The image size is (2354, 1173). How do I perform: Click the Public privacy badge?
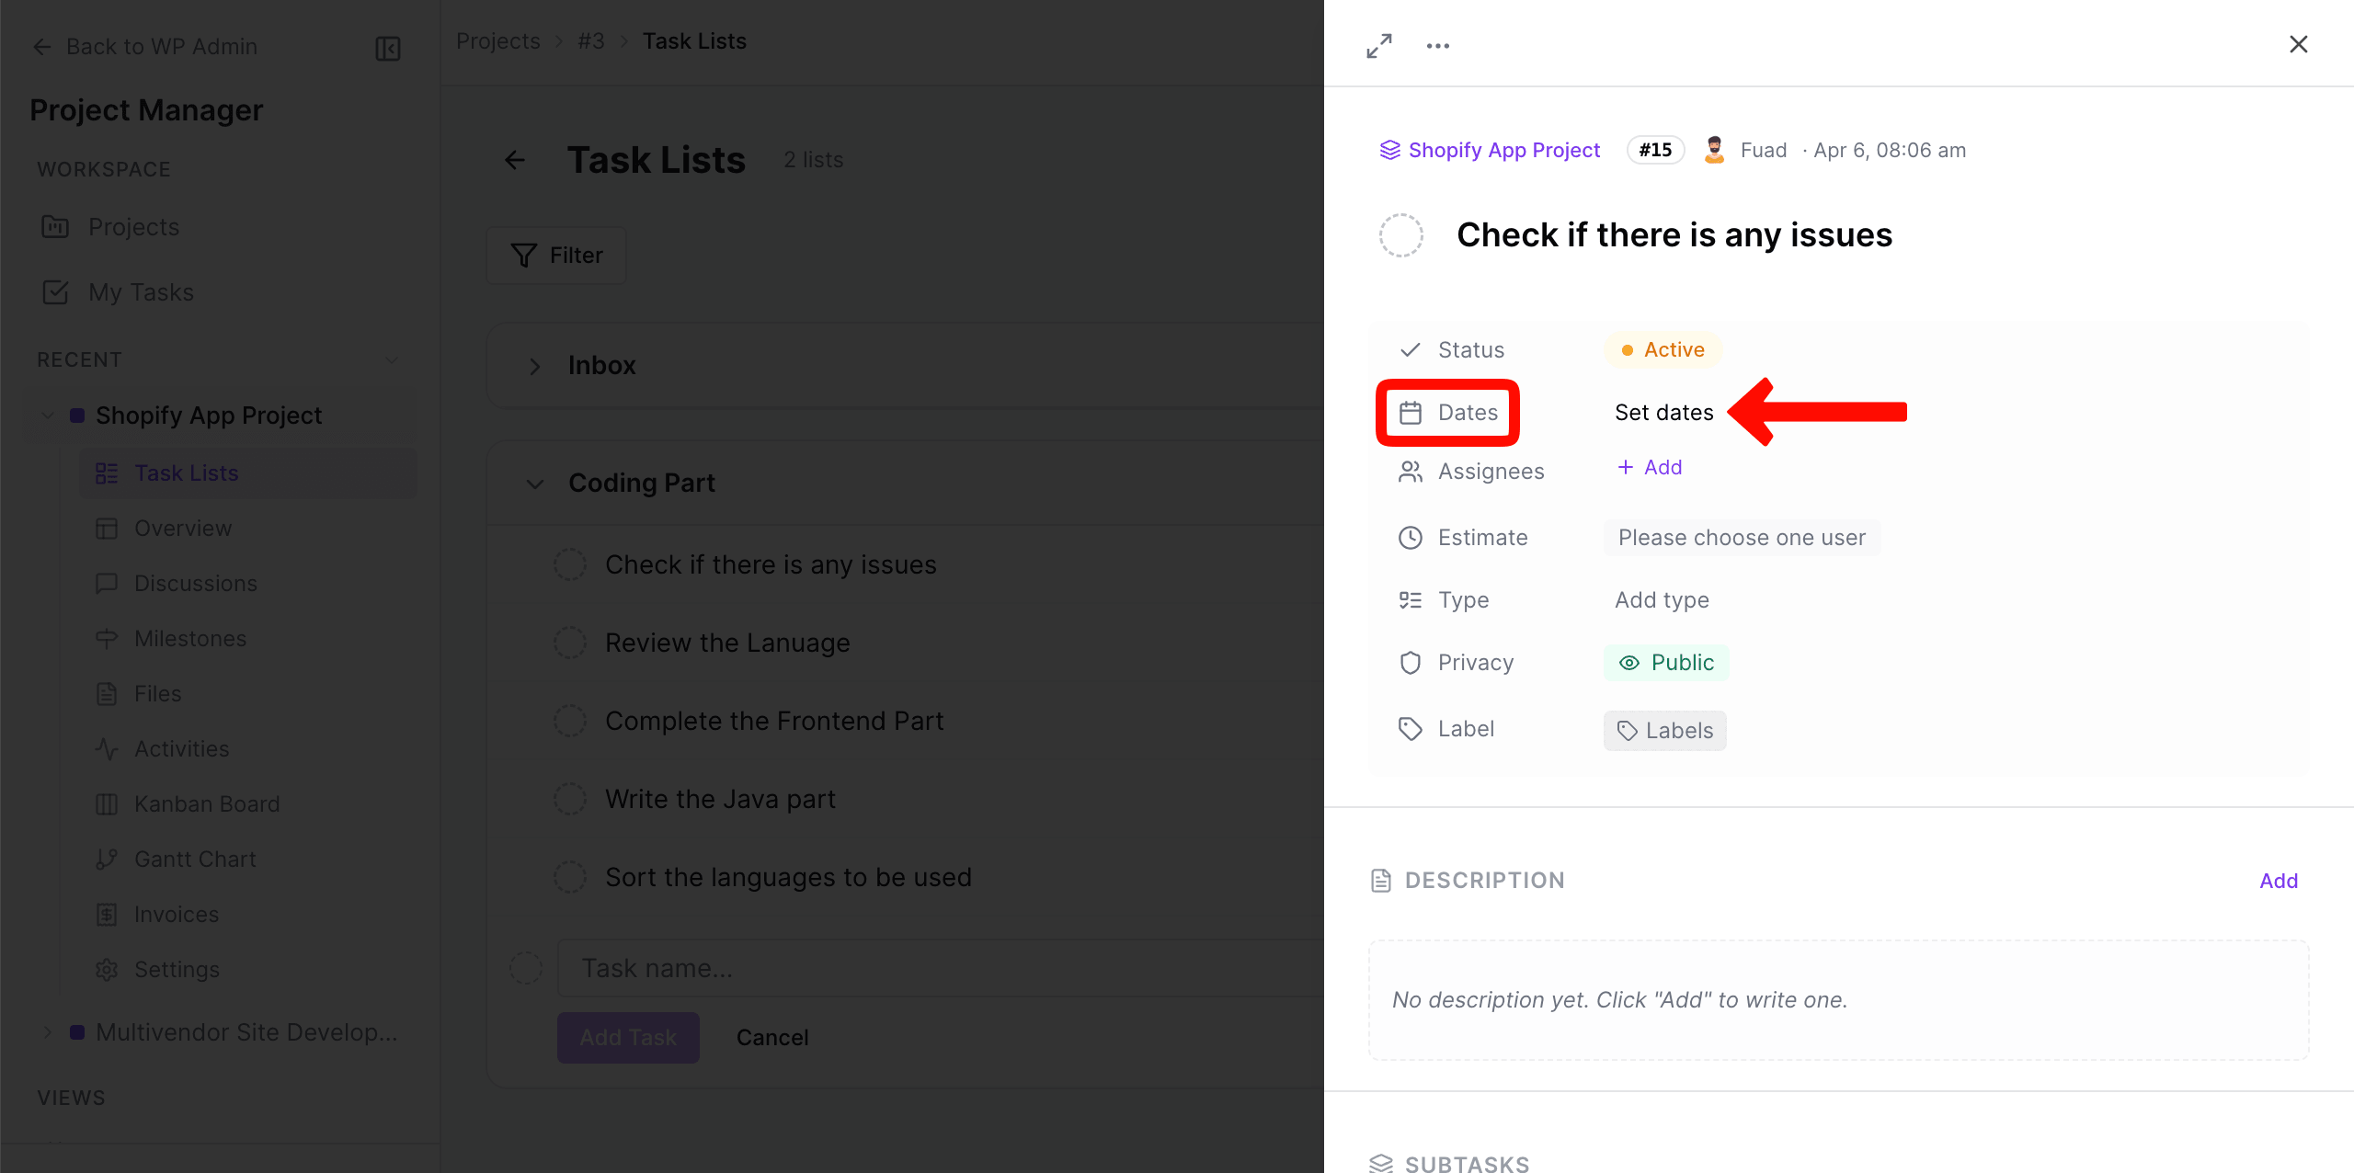(1666, 663)
